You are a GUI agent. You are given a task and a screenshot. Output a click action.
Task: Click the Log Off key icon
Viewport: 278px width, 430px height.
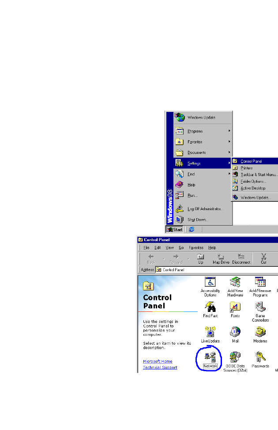[x=179, y=208]
